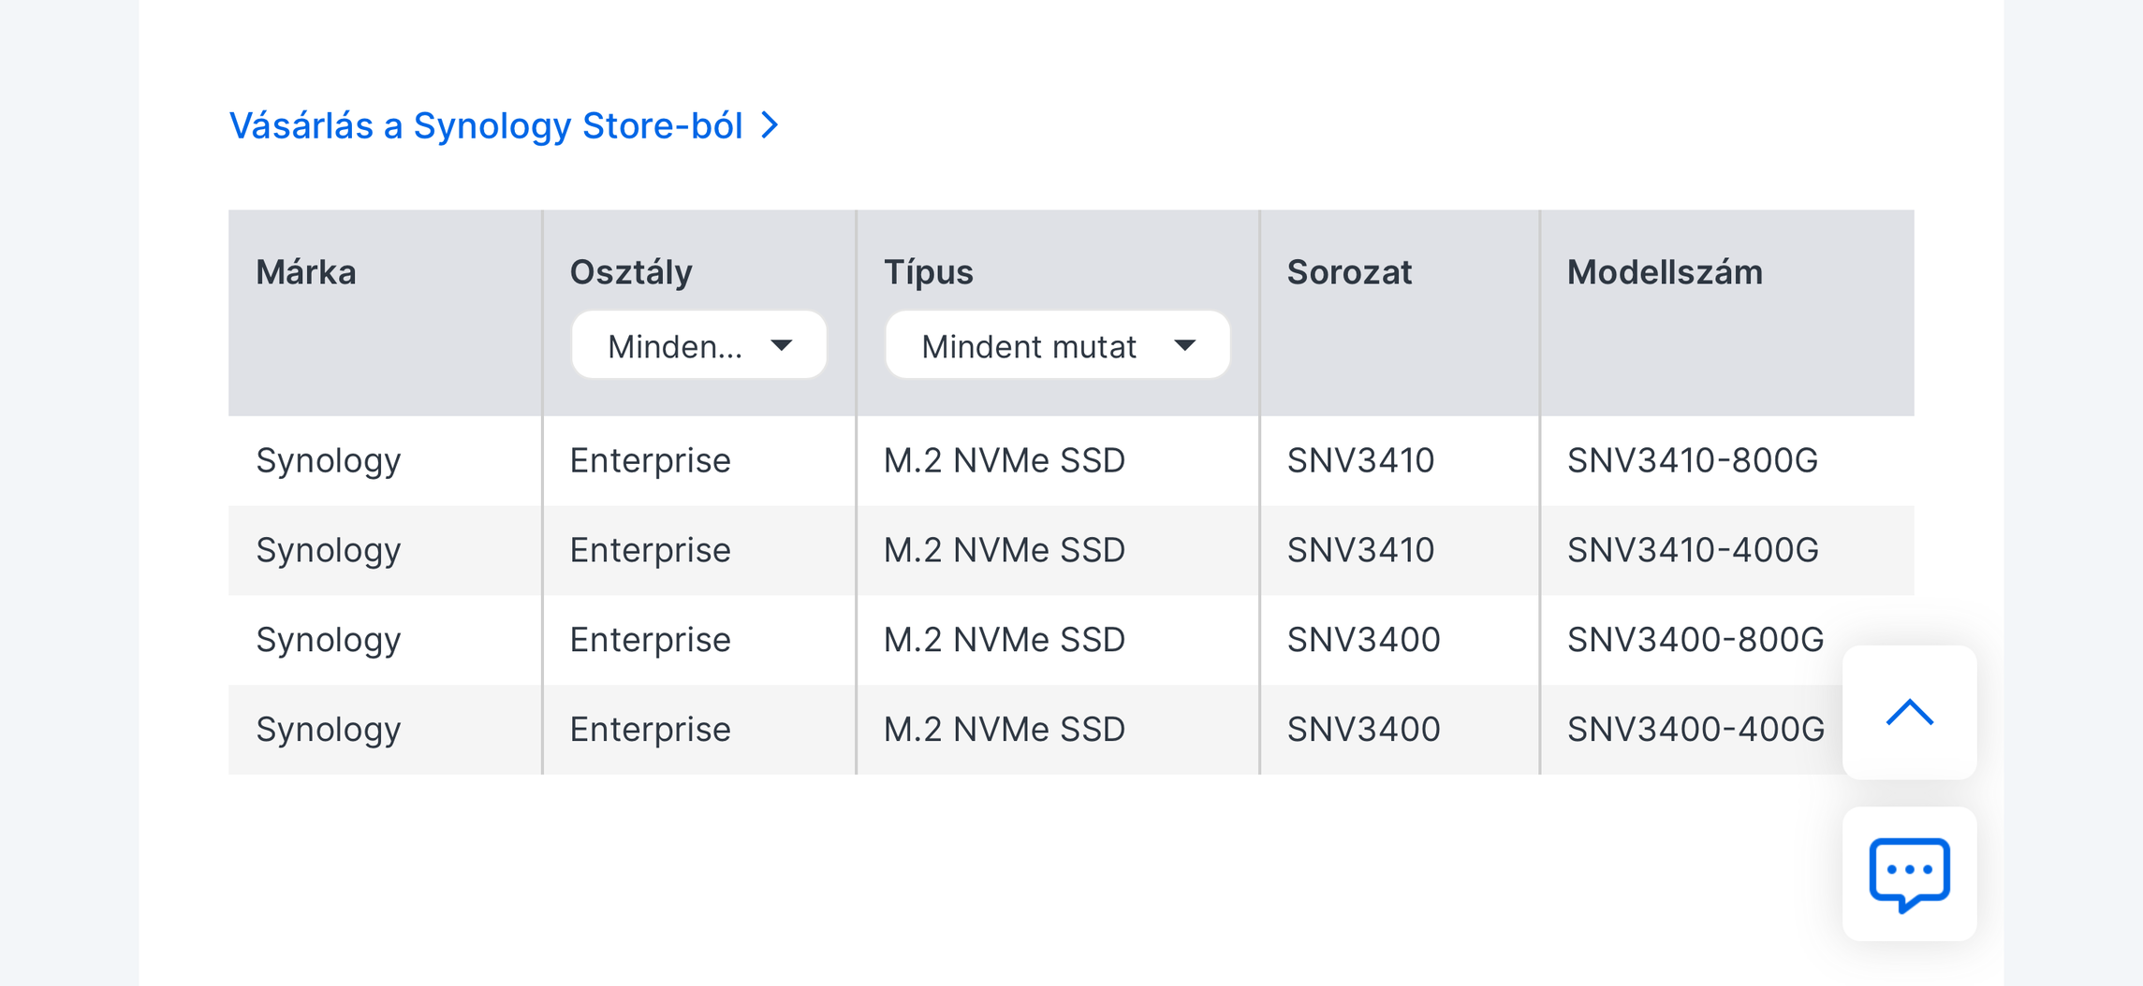Click the Típus column header label

[x=929, y=272]
